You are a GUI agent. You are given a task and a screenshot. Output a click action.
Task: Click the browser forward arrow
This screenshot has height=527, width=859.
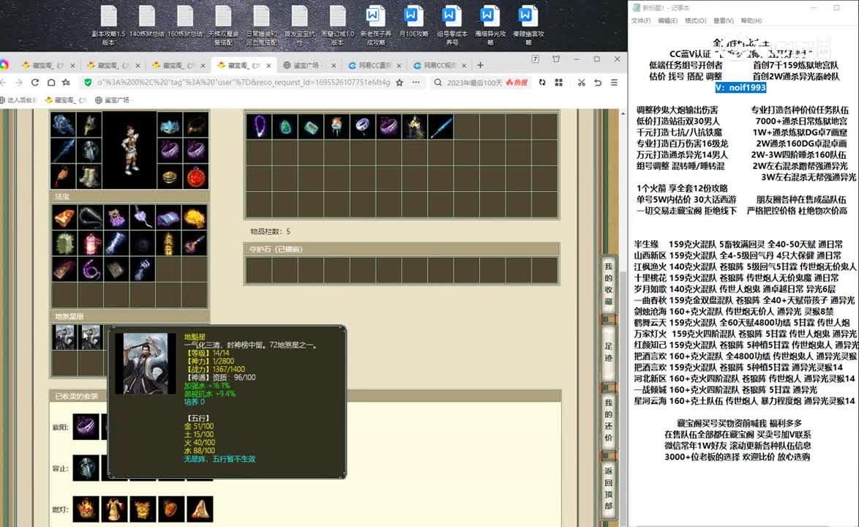tap(18, 82)
